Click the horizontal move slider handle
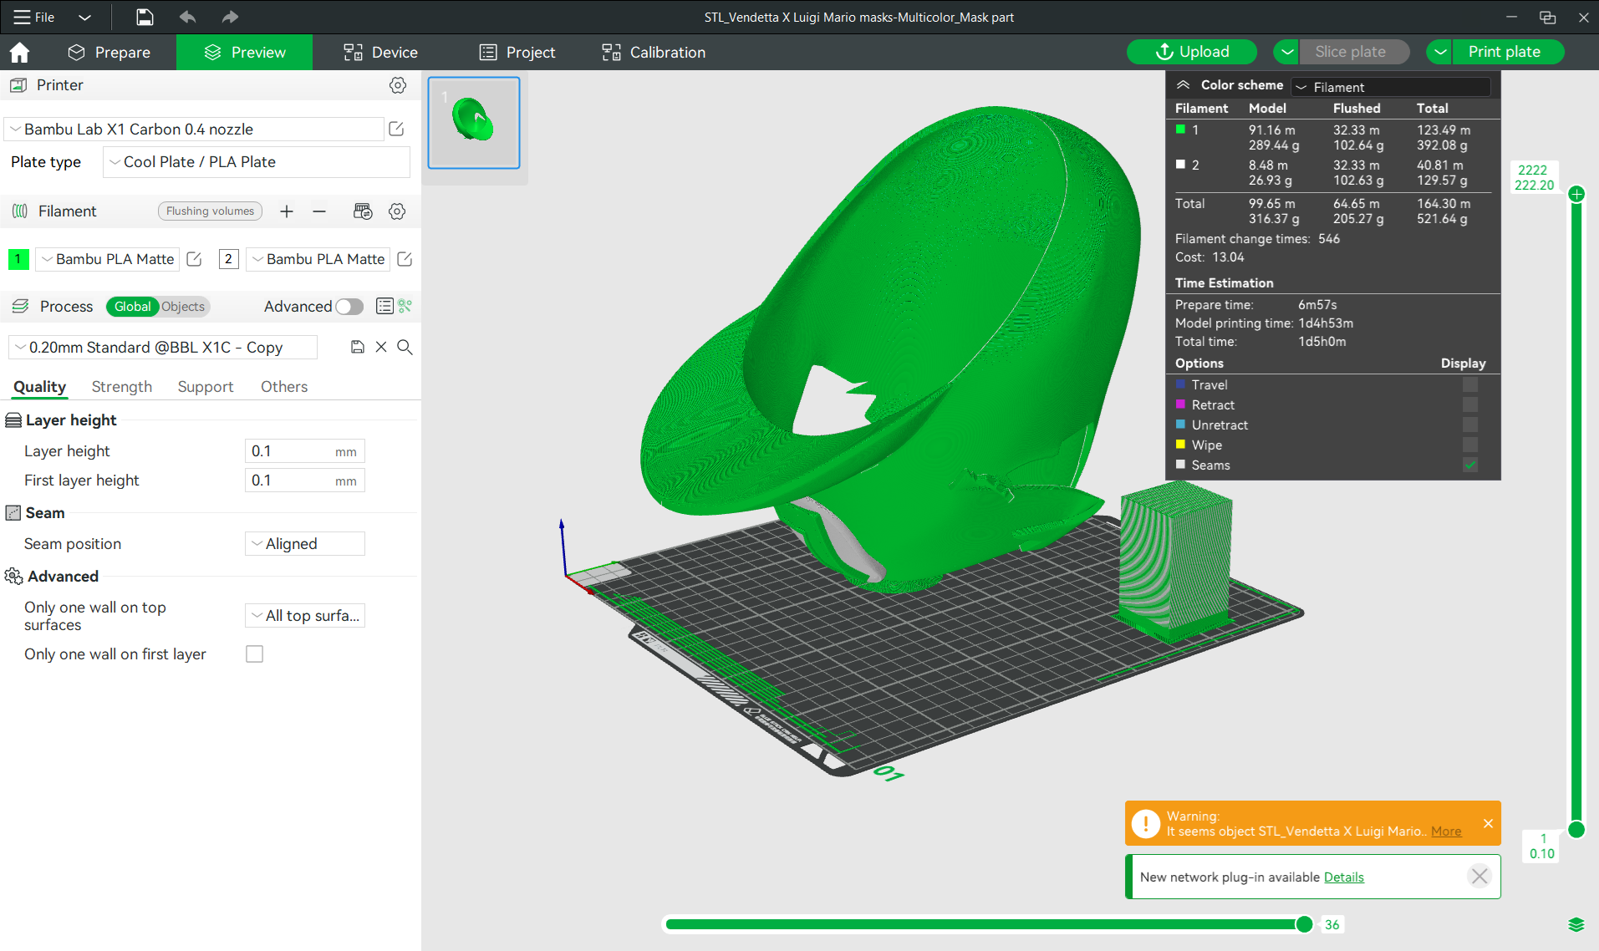 pyautogui.click(x=1304, y=924)
